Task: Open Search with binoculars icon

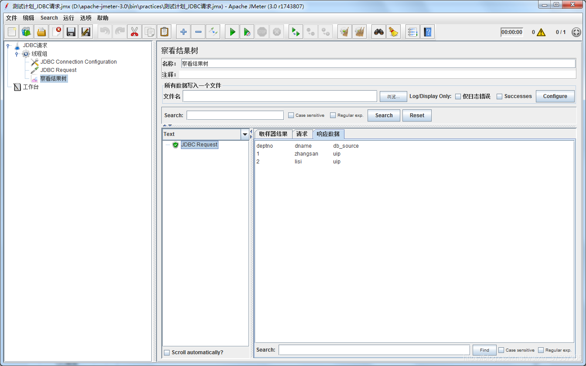Action: 379,32
